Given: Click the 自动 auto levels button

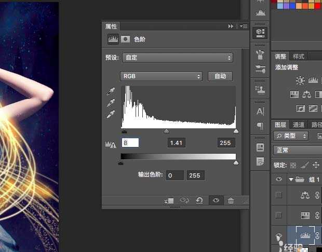Looking at the screenshot, I should (x=220, y=76).
